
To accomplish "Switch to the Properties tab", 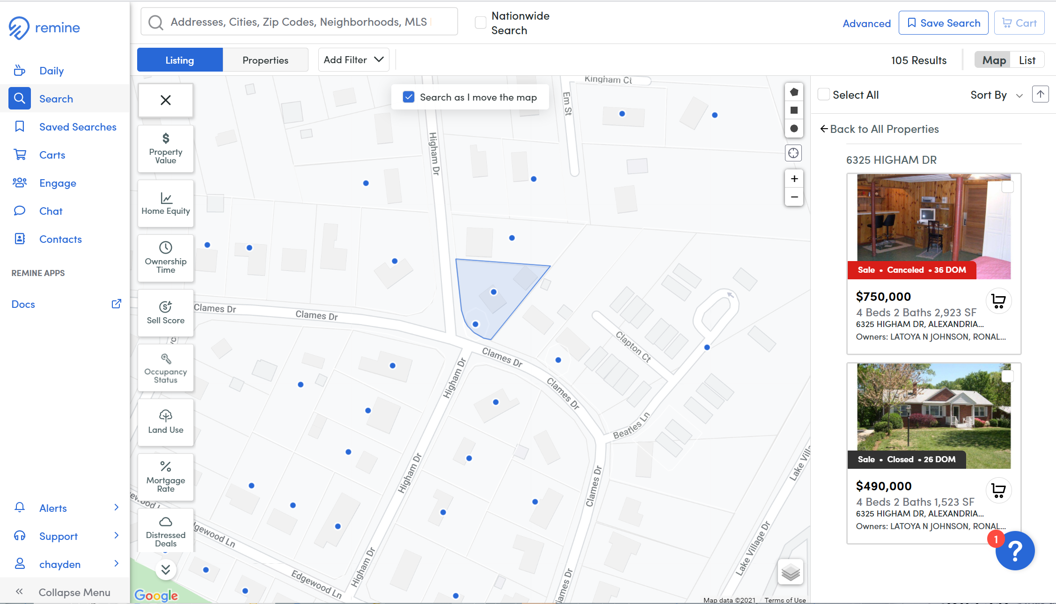I will pyautogui.click(x=265, y=60).
